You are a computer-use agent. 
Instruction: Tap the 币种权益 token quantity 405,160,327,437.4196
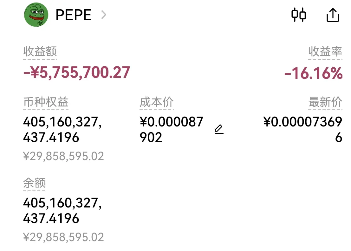[x=62, y=129]
